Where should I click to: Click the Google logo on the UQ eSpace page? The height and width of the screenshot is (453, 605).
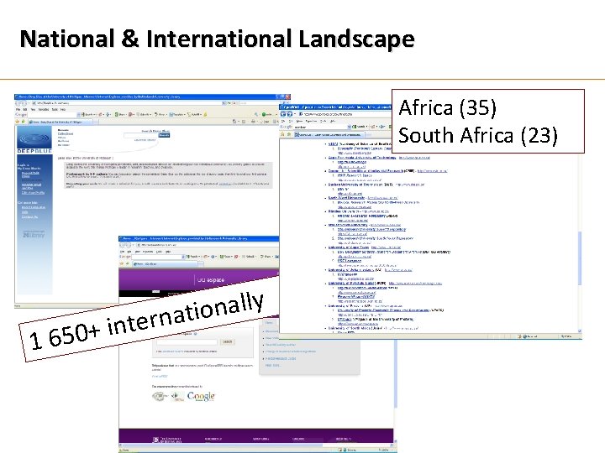point(201,396)
